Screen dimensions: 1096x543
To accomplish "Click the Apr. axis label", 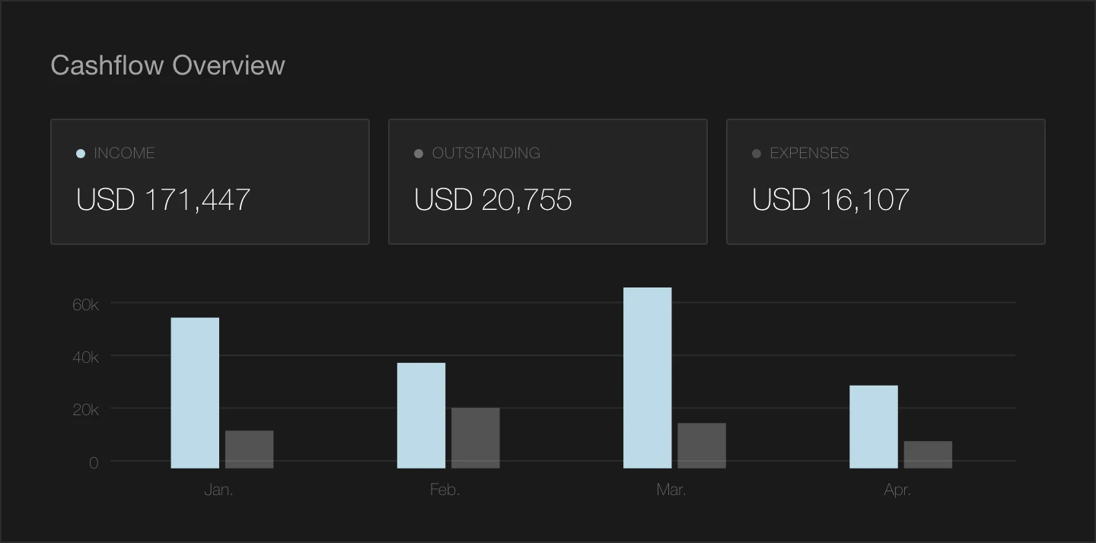I will click(897, 491).
